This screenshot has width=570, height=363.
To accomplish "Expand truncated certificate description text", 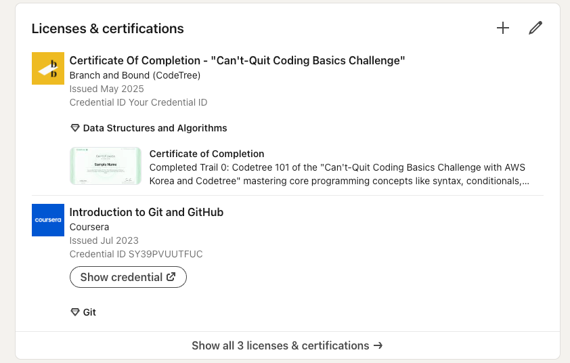I will tap(339, 174).
